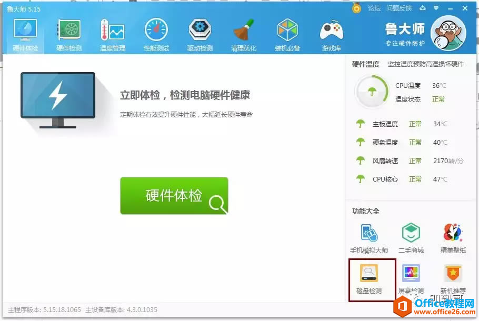Click the 问题反馈 link
This screenshot has height=321, width=479.
[x=399, y=8]
